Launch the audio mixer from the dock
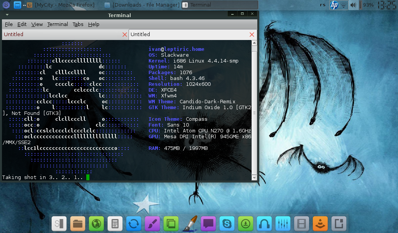 (x=283, y=224)
